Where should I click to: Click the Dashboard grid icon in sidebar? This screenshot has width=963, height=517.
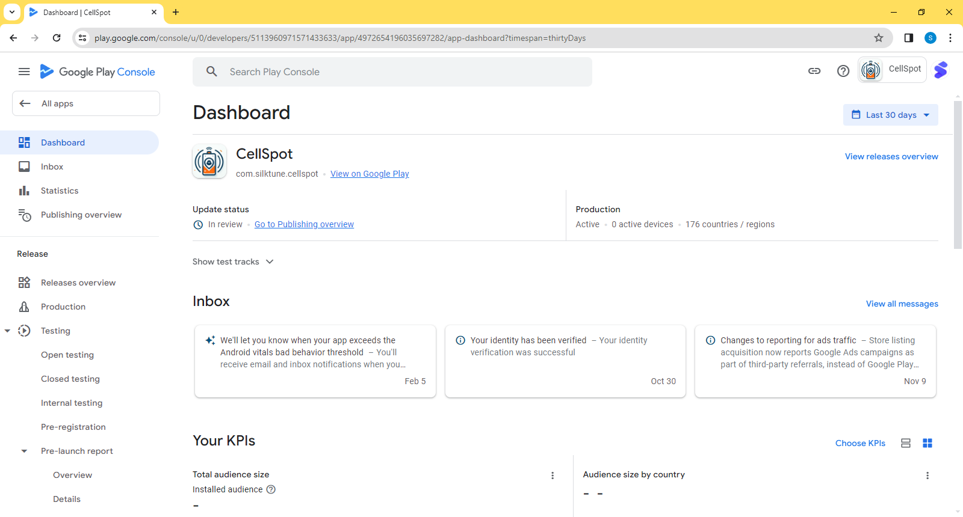(24, 142)
